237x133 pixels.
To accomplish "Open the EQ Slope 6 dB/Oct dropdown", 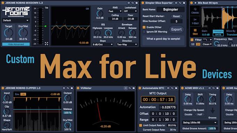I will [103, 44].
